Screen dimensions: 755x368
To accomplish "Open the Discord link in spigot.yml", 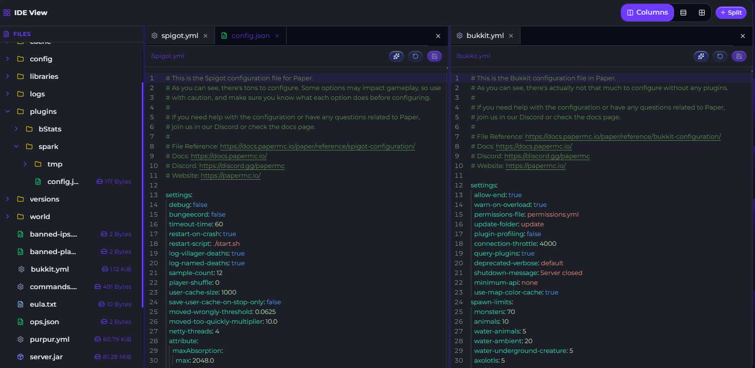I will pyautogui.click(x=242, y=166).
